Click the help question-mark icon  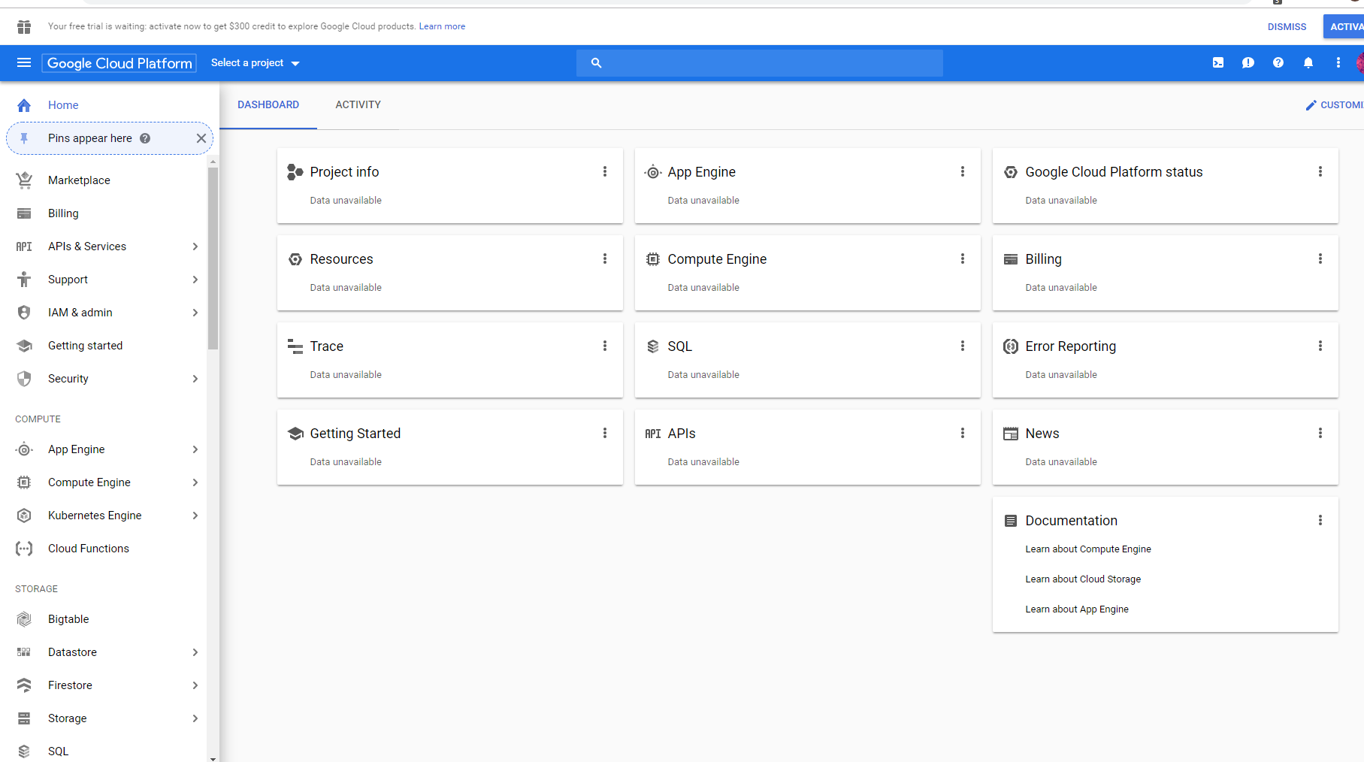[1278, 63]
